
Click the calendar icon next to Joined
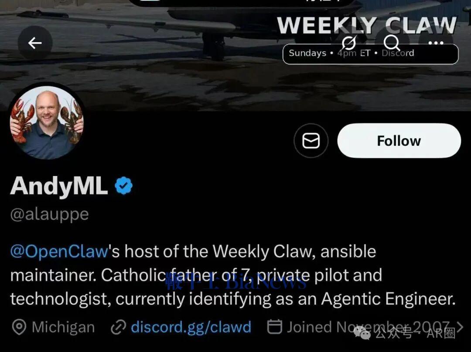pyautogui.click(x=275, y=326)
